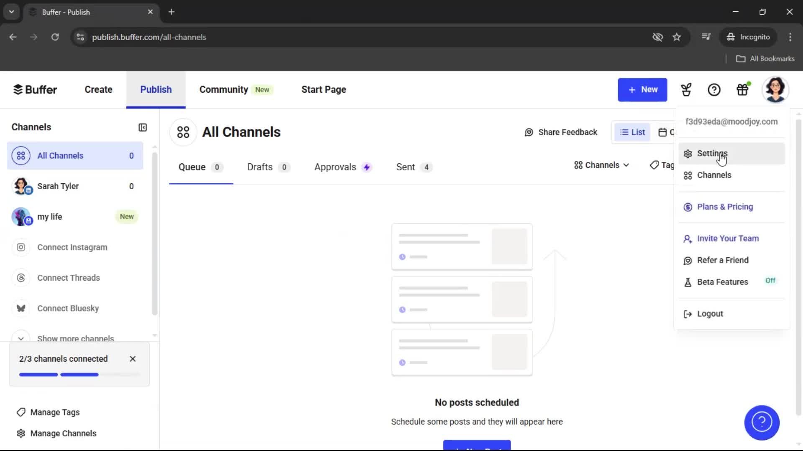Collapse the Channels sidebar panel icon

[x=143, y=127]
